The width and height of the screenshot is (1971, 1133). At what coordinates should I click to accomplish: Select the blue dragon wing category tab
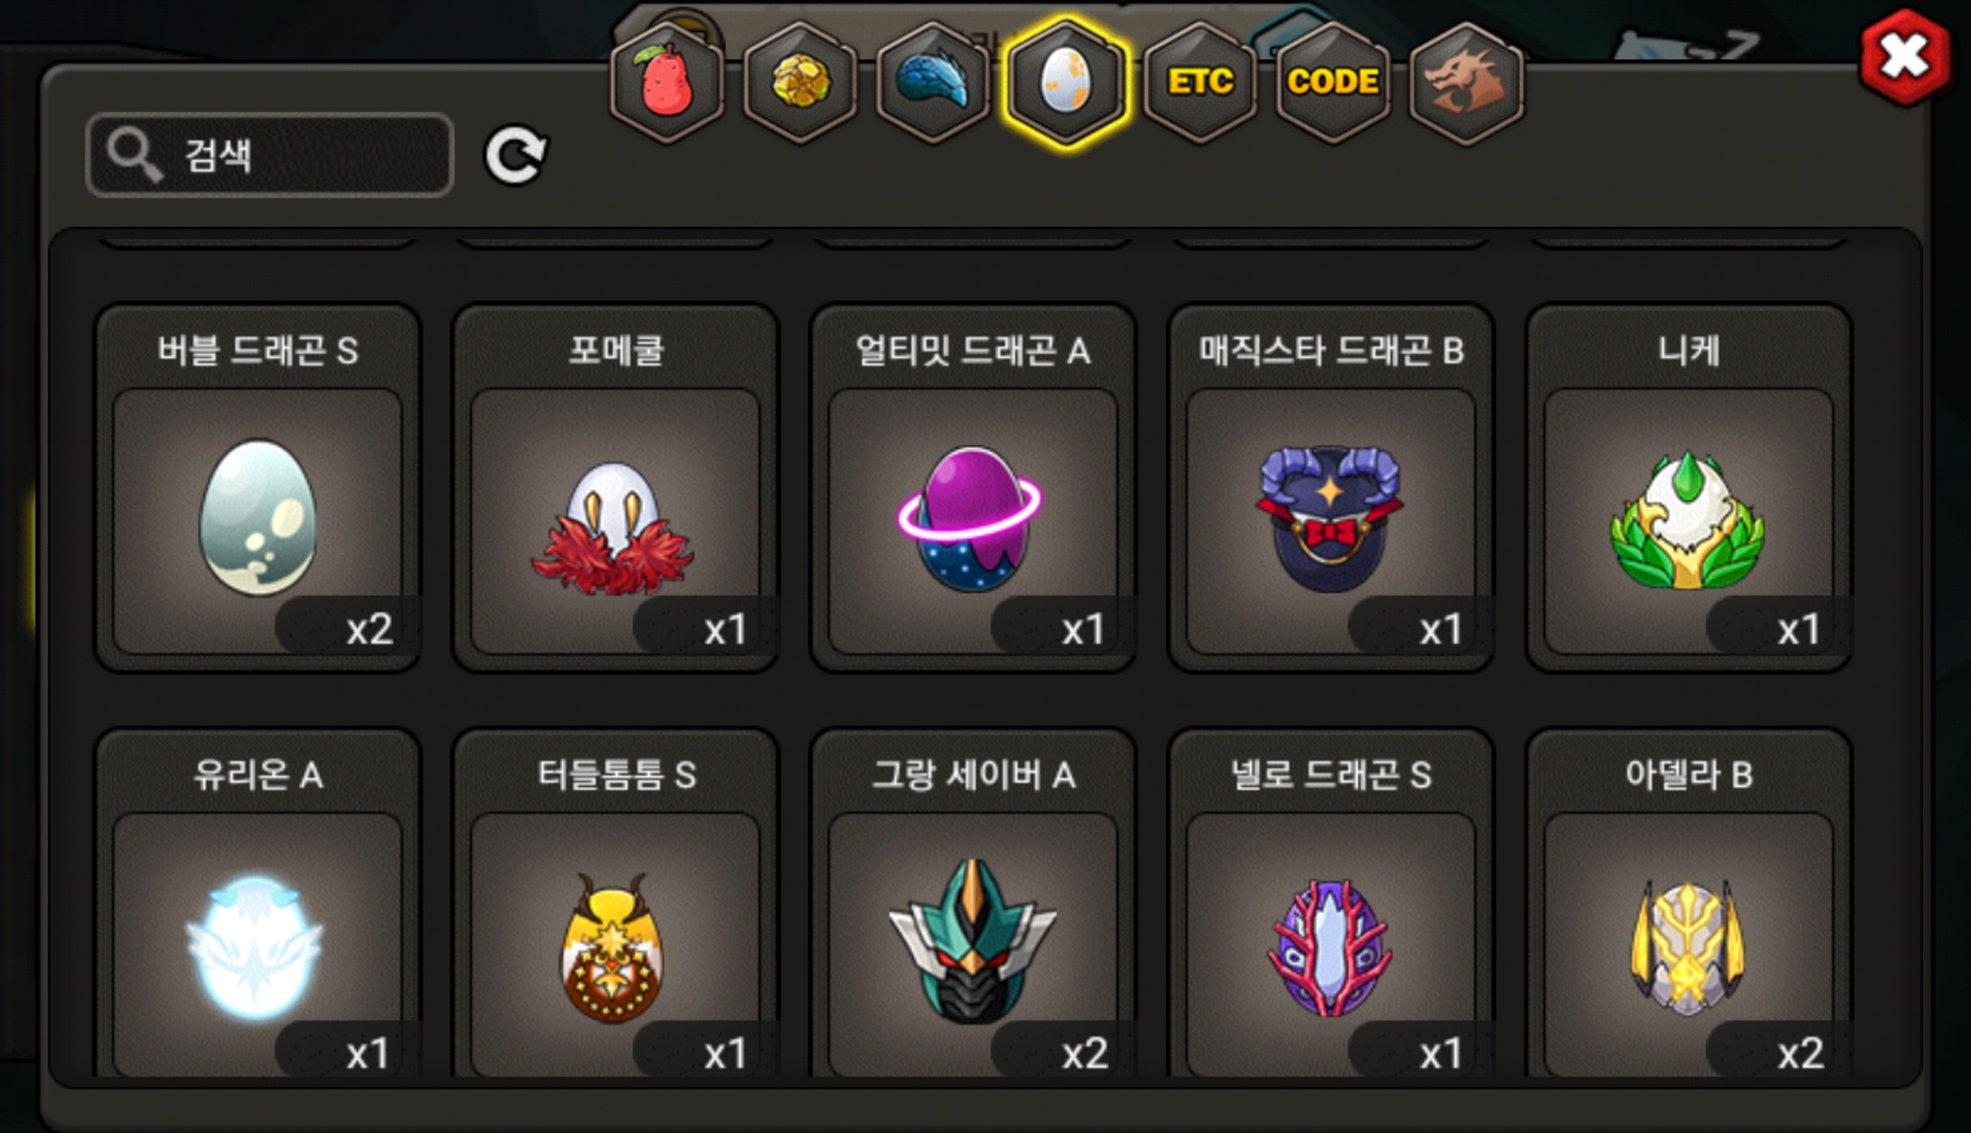point(933,82)
